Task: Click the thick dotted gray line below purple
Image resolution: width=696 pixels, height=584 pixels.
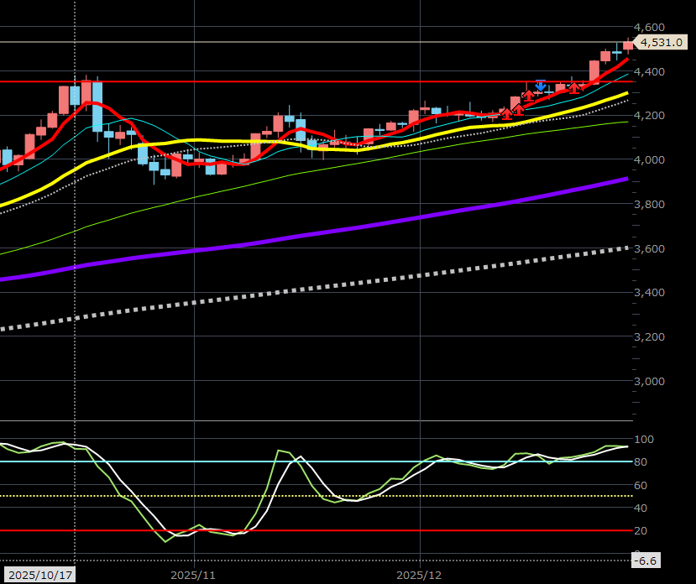Action: tap(336, 291)
